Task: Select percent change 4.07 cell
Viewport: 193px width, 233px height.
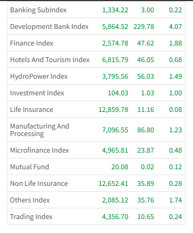Action: point(175,27)
